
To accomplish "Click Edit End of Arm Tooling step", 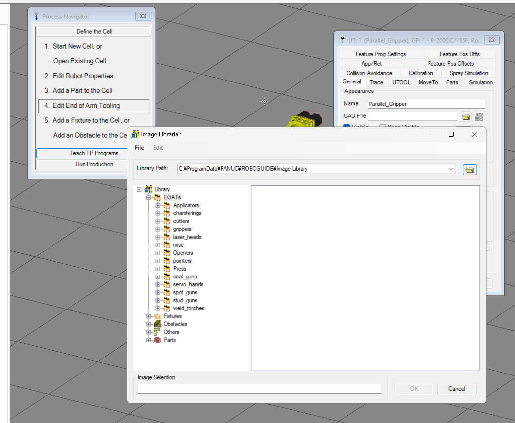I will (x=94, y=106).
